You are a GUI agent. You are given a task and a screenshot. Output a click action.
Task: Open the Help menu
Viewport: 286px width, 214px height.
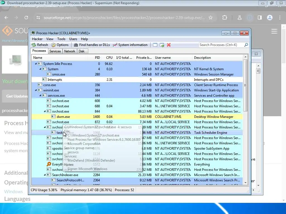pos(84,39)
